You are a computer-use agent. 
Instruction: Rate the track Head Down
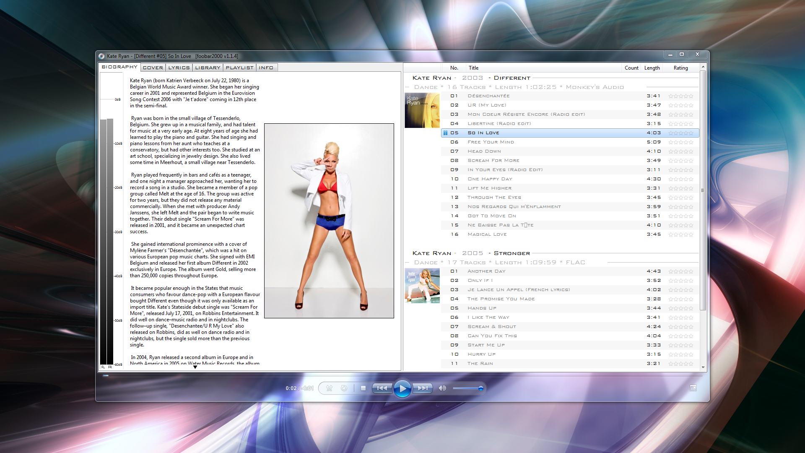pyautogui.click(x=681, y=151)
